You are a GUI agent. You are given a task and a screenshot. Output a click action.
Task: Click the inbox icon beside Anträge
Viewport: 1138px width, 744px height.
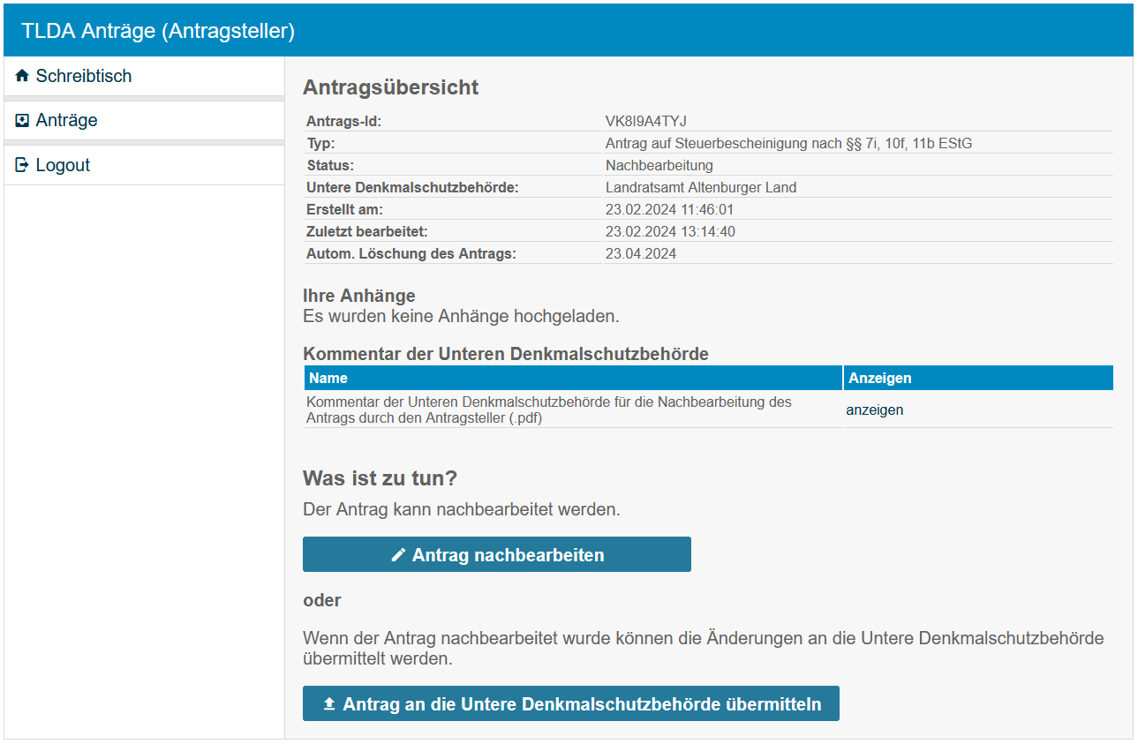(22, 120)
